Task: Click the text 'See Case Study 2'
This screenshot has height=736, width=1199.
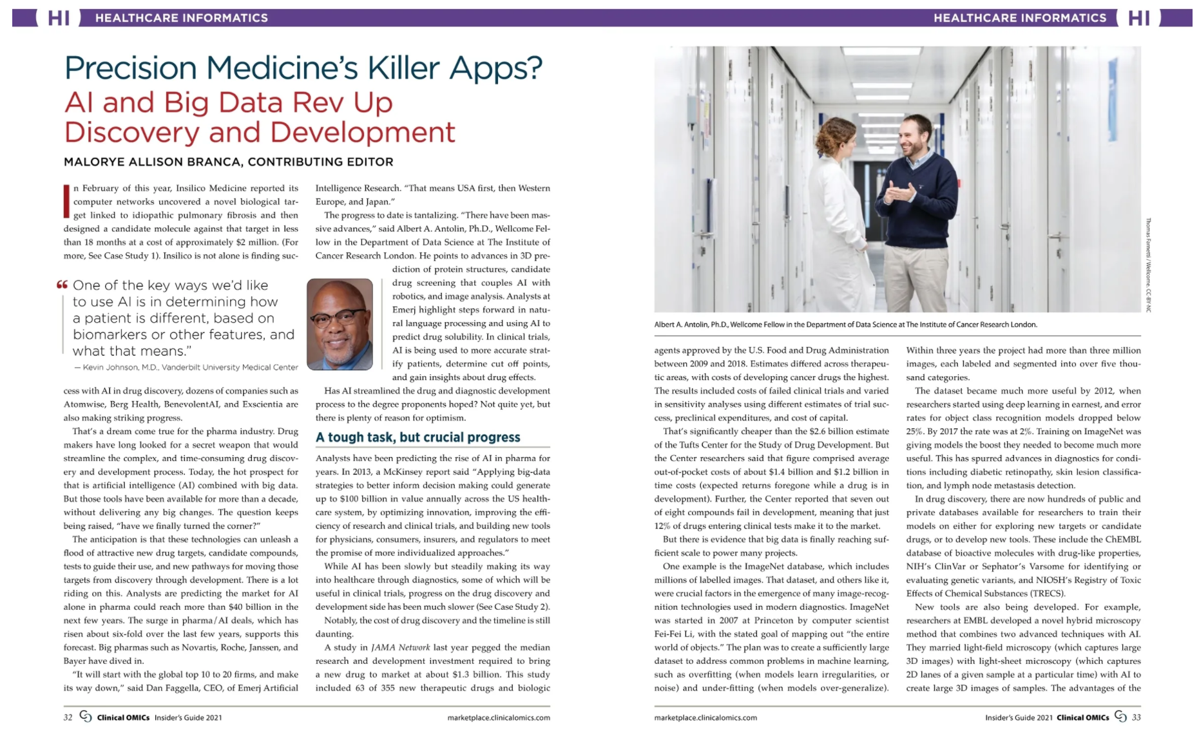Action: pyautogui.click(x=513, y=607)
